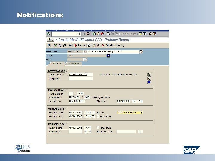Click the Notif. date field 09/12/2006
This screenshot has height=161, width=215.
(124, 101)
